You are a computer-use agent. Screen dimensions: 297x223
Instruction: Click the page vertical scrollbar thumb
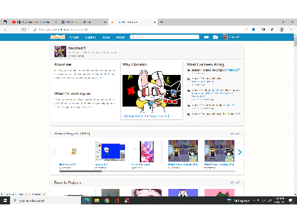point(295,42)
